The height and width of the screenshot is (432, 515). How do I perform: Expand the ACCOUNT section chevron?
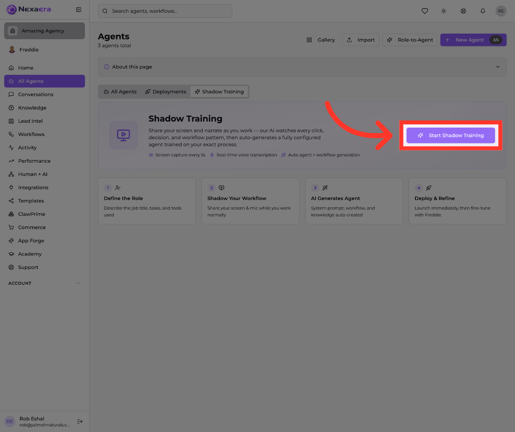click(x=78, y=283)
